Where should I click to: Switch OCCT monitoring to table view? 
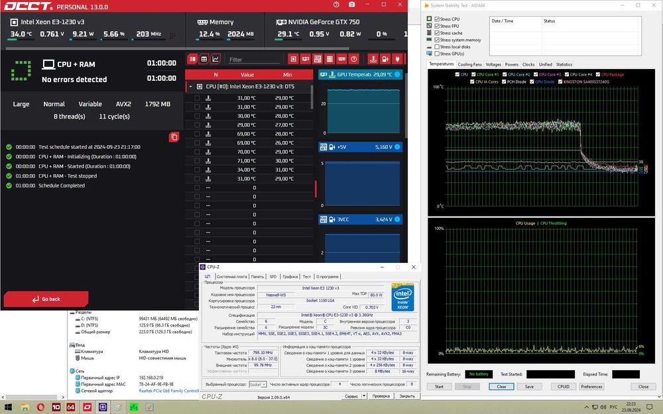pos(204,59)
